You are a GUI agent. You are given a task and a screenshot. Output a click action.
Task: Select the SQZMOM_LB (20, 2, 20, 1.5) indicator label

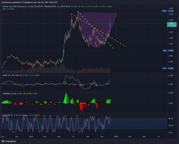pyautogui.click(x=14, y=94)
